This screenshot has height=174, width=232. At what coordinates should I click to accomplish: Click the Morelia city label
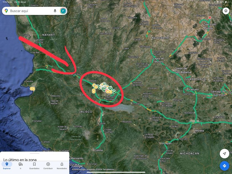click(x=199, y=131)
